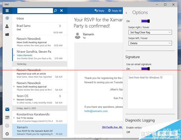
Task: Click the Yesterday group header
Action: point(40,64)
